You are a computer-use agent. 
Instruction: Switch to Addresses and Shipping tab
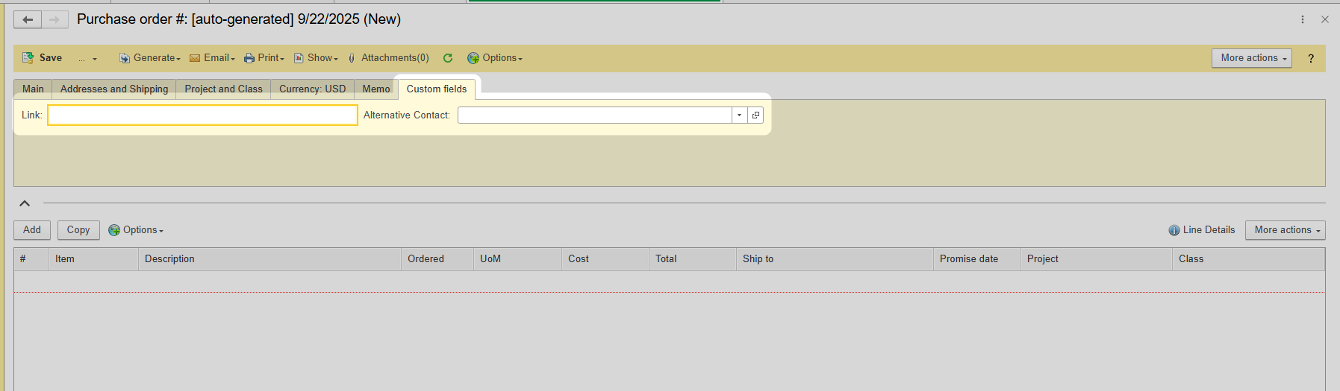[114, 89]
